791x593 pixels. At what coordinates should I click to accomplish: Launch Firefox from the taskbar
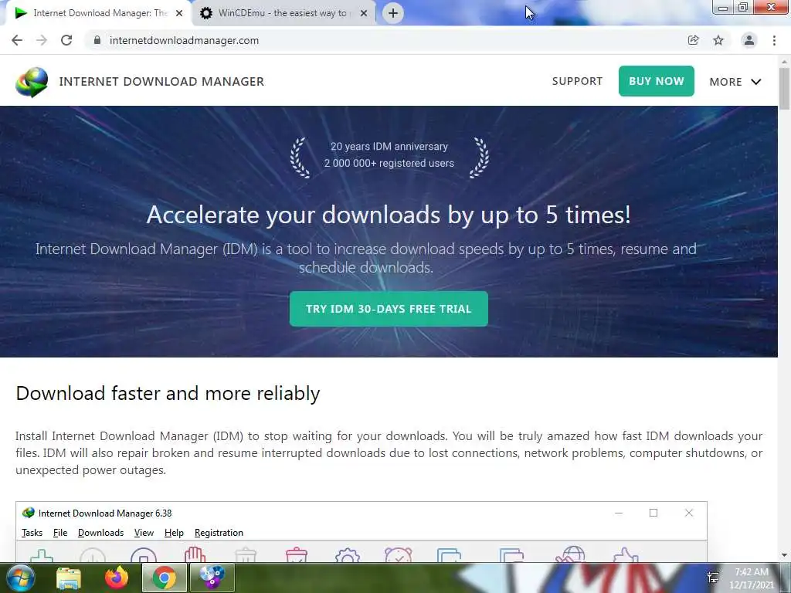117,578
